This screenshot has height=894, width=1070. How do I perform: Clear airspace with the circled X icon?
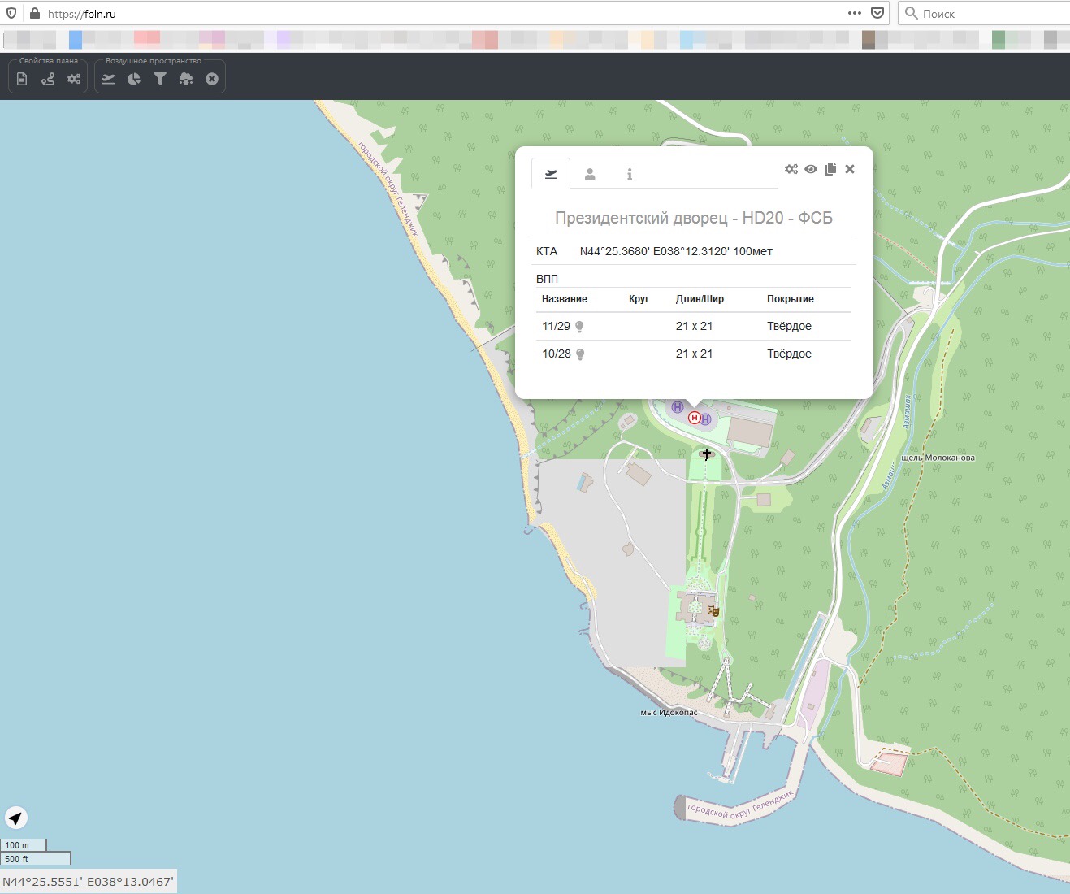(x=212, y=79)
